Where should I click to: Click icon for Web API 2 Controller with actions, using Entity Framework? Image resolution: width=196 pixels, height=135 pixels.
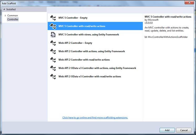(x=53, y=51)
